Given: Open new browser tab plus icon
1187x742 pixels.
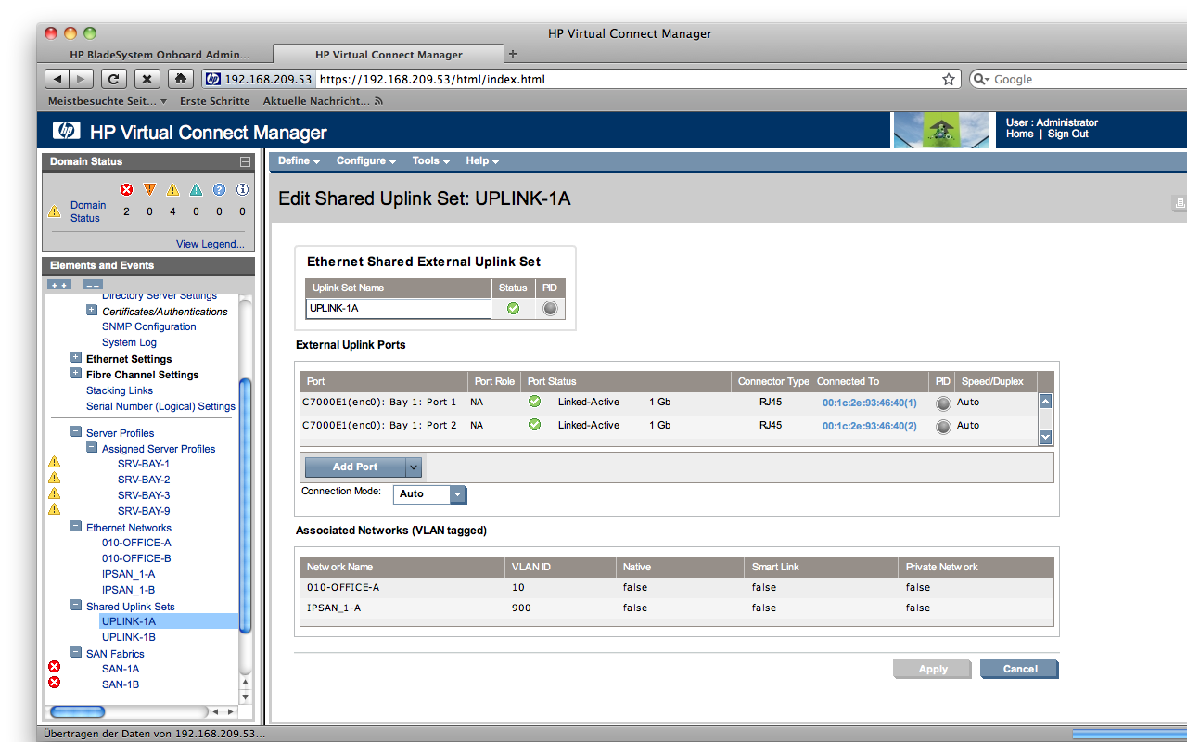Looking at the screenshot, I should tap(513, 54).
